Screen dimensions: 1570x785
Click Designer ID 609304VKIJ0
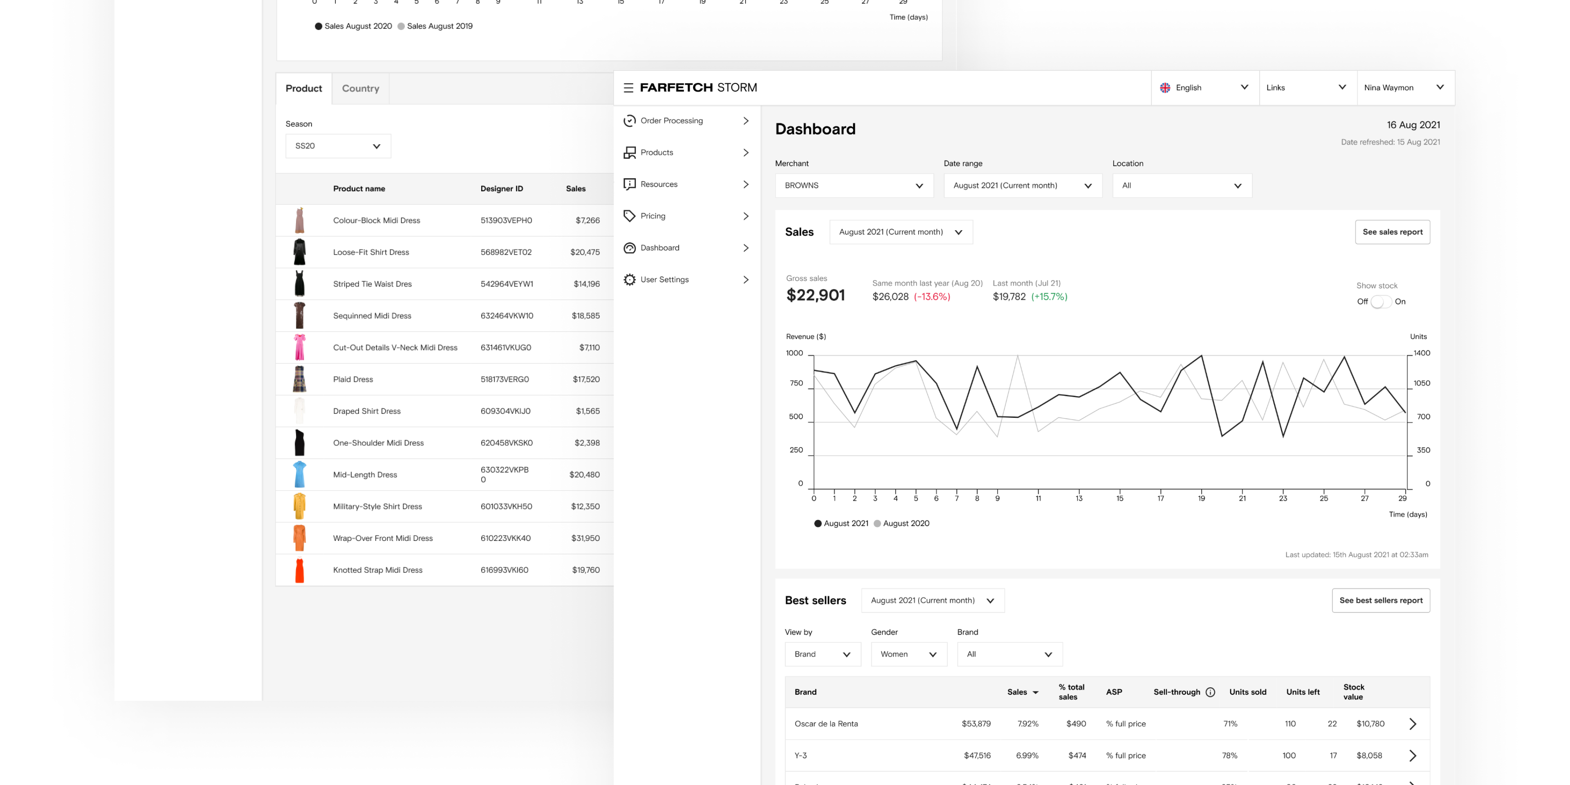[x=505, y=411]
